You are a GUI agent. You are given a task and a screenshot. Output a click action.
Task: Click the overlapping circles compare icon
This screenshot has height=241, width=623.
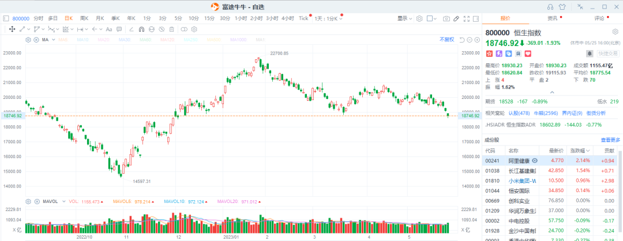[x=184, y=29]
